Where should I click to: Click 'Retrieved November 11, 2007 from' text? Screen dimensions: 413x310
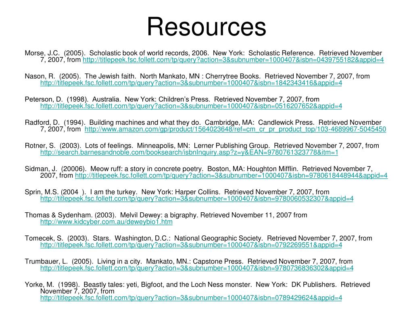coord(254,216)
